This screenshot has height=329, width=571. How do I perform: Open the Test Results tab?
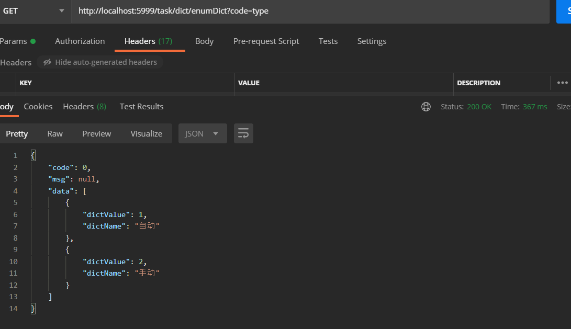point(142,107)
